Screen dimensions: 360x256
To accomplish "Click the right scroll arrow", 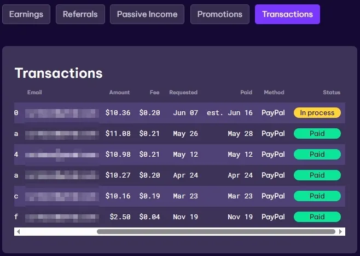I will pos(341,232).
